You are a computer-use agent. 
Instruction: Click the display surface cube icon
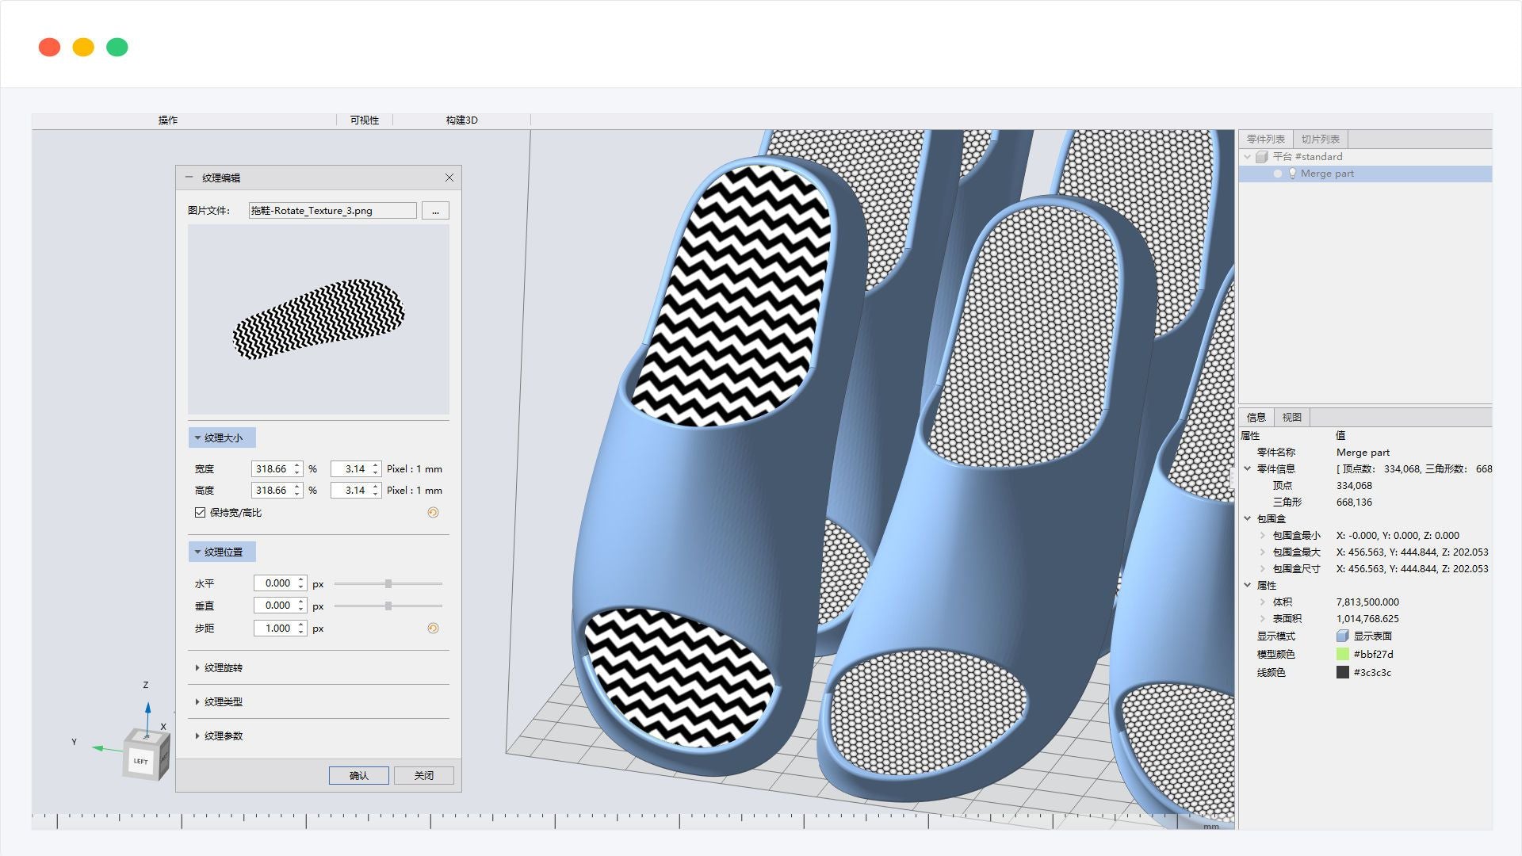click(x=1342, y=636)
